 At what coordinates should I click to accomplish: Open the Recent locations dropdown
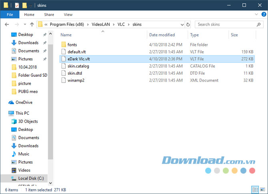(x=25, y=24)
